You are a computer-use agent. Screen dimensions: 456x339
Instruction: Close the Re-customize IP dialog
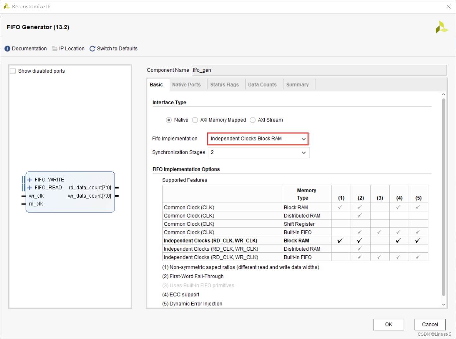click(449, 7)
